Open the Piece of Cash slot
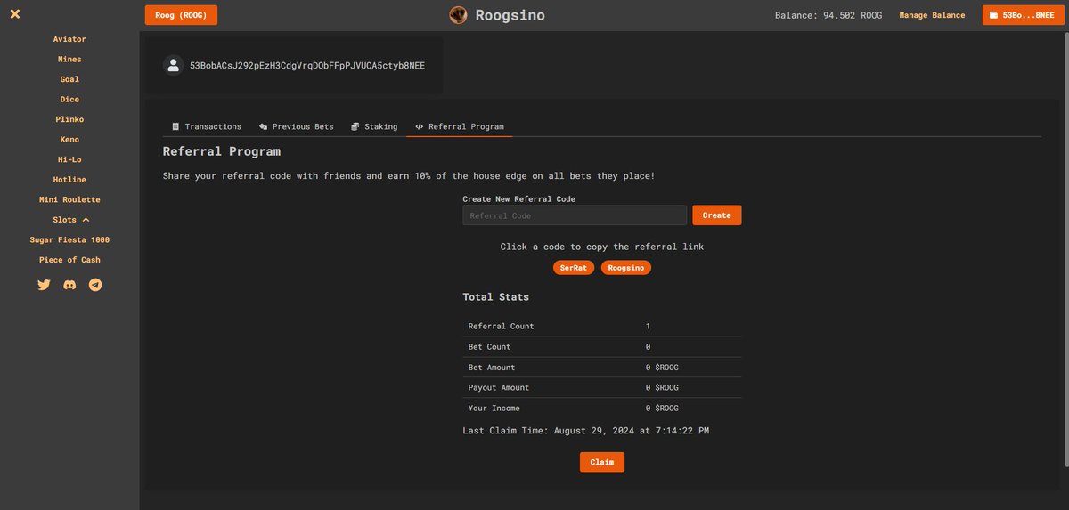 tap(69, 260)
